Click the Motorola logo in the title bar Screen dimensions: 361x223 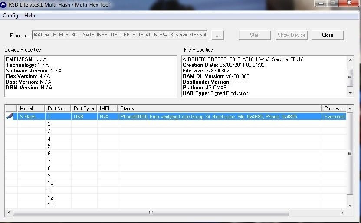(x=3, y=4)
